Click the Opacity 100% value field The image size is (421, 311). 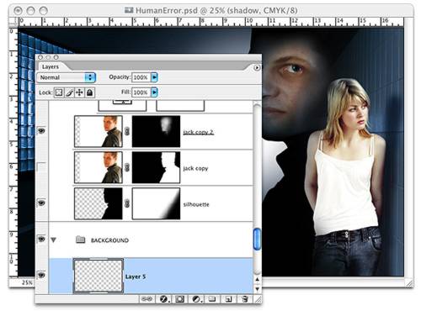(x=141, y=77)
